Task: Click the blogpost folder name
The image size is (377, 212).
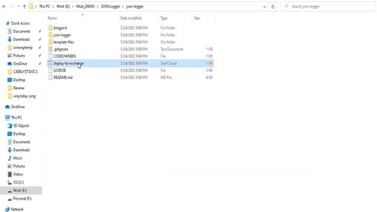Action: coord(60,28)
